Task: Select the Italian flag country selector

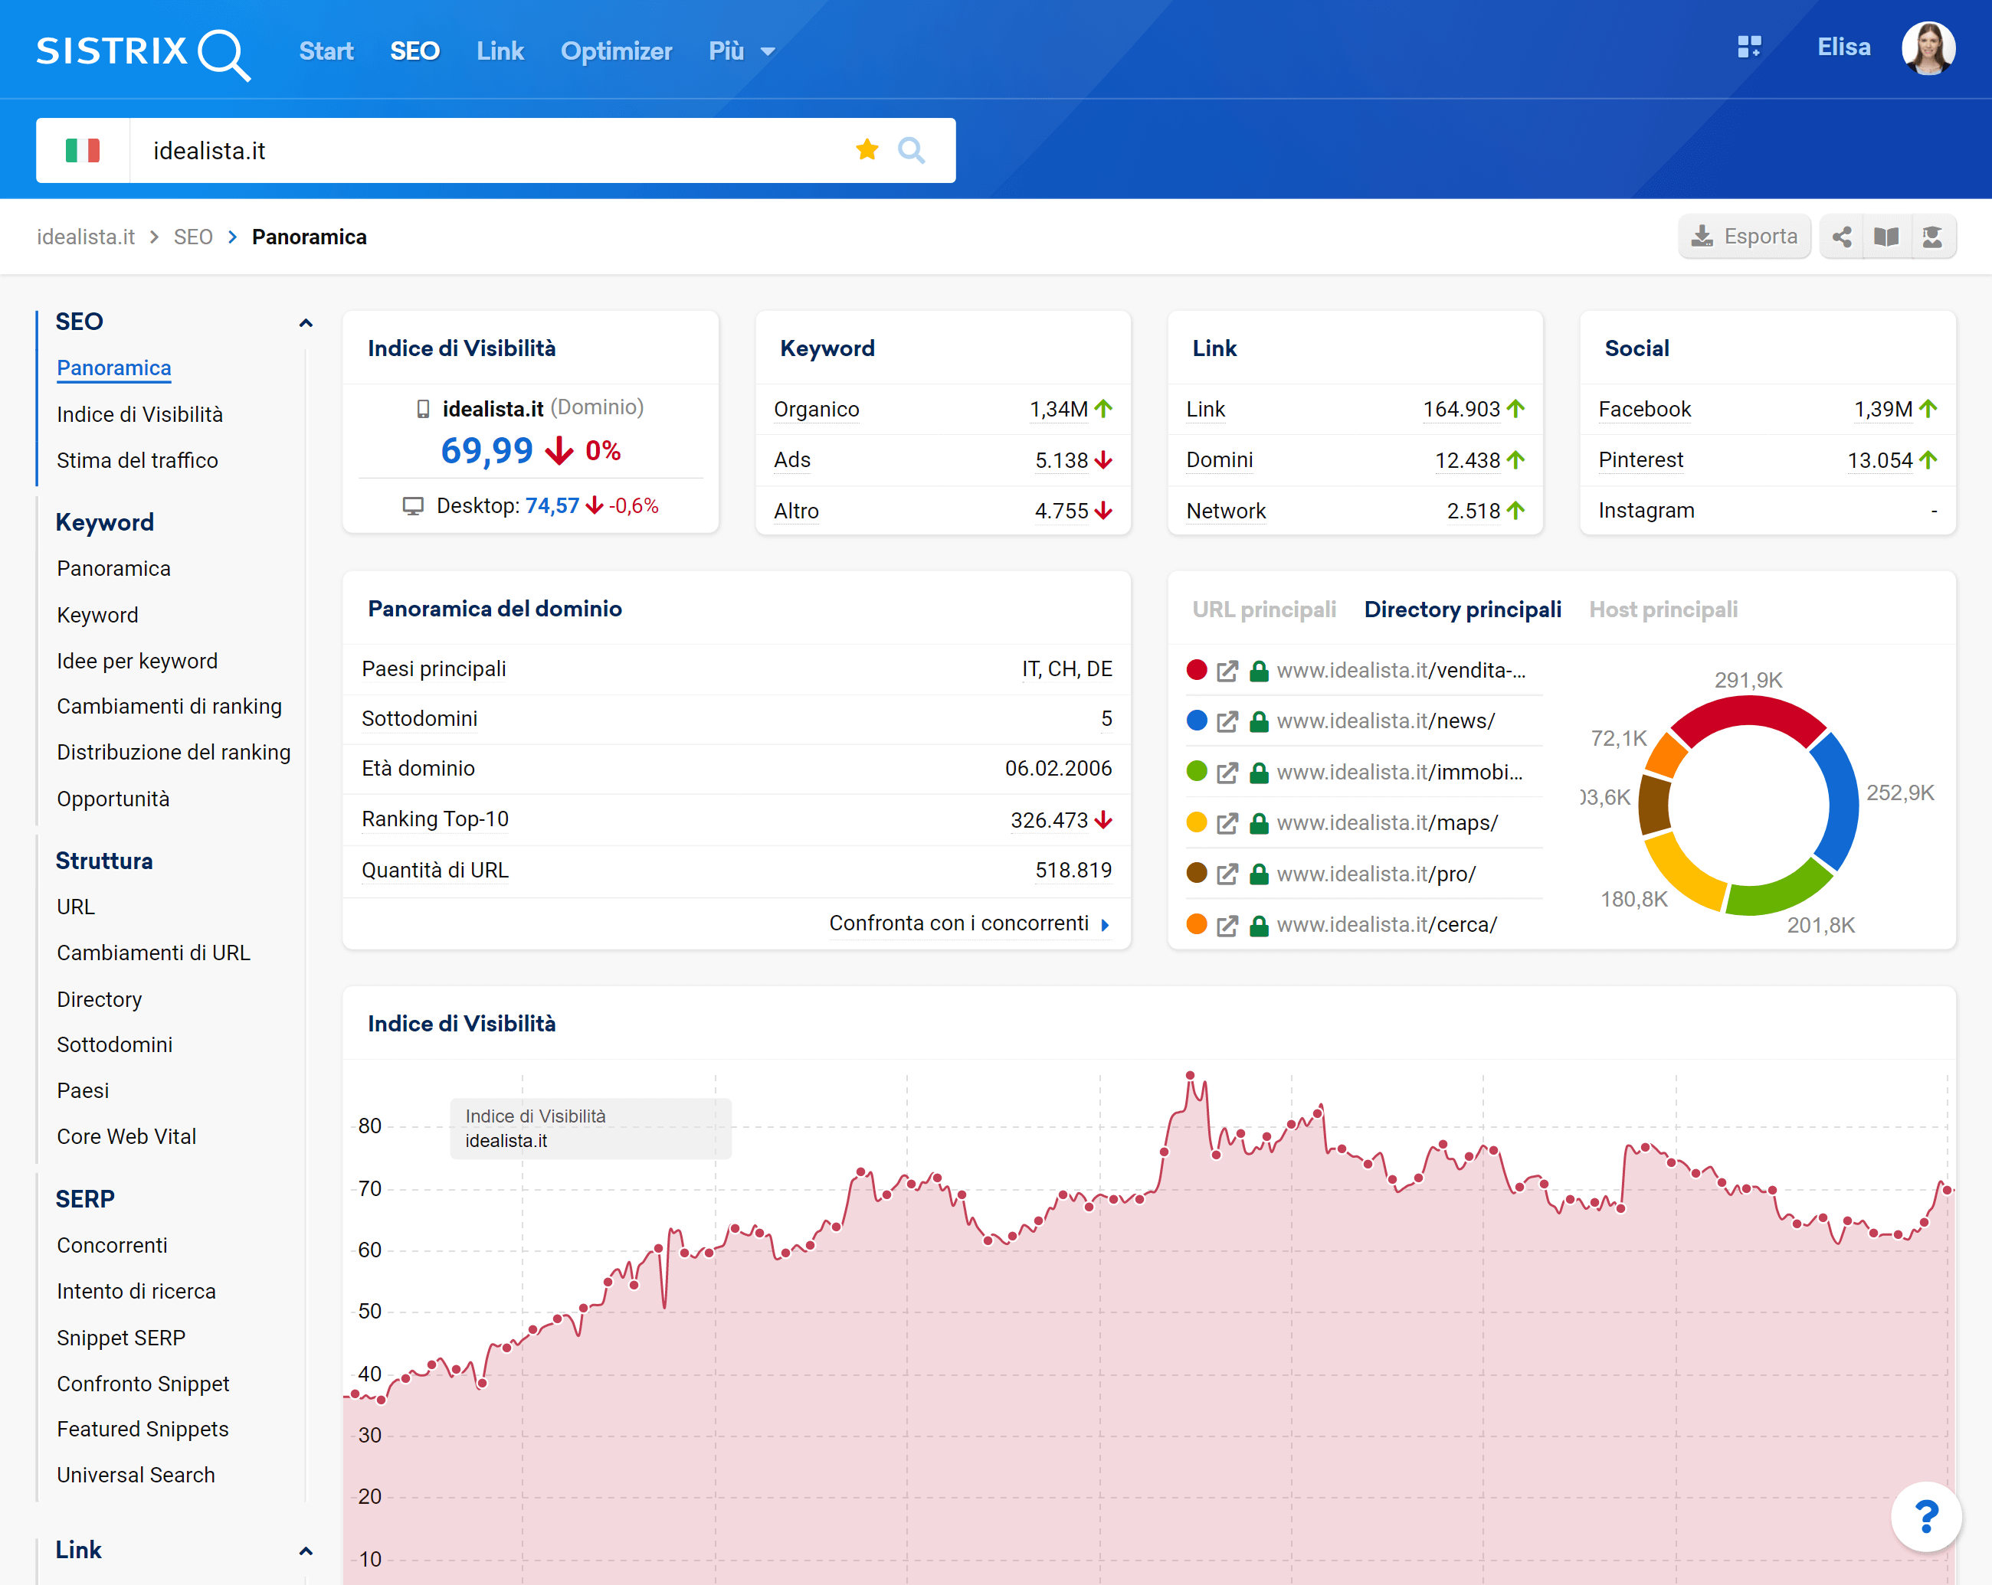Action: (84, 151)
